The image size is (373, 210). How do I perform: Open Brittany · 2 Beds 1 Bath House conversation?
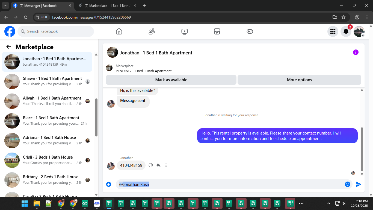coord(47,180)
